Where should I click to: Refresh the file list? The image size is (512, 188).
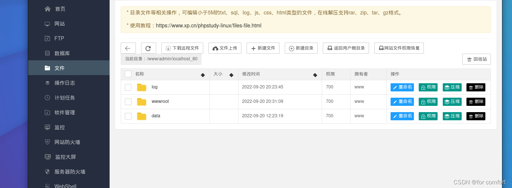tap(148, 48)
